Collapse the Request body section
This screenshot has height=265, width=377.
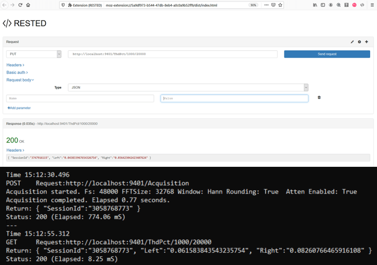(x=20, y=80)
